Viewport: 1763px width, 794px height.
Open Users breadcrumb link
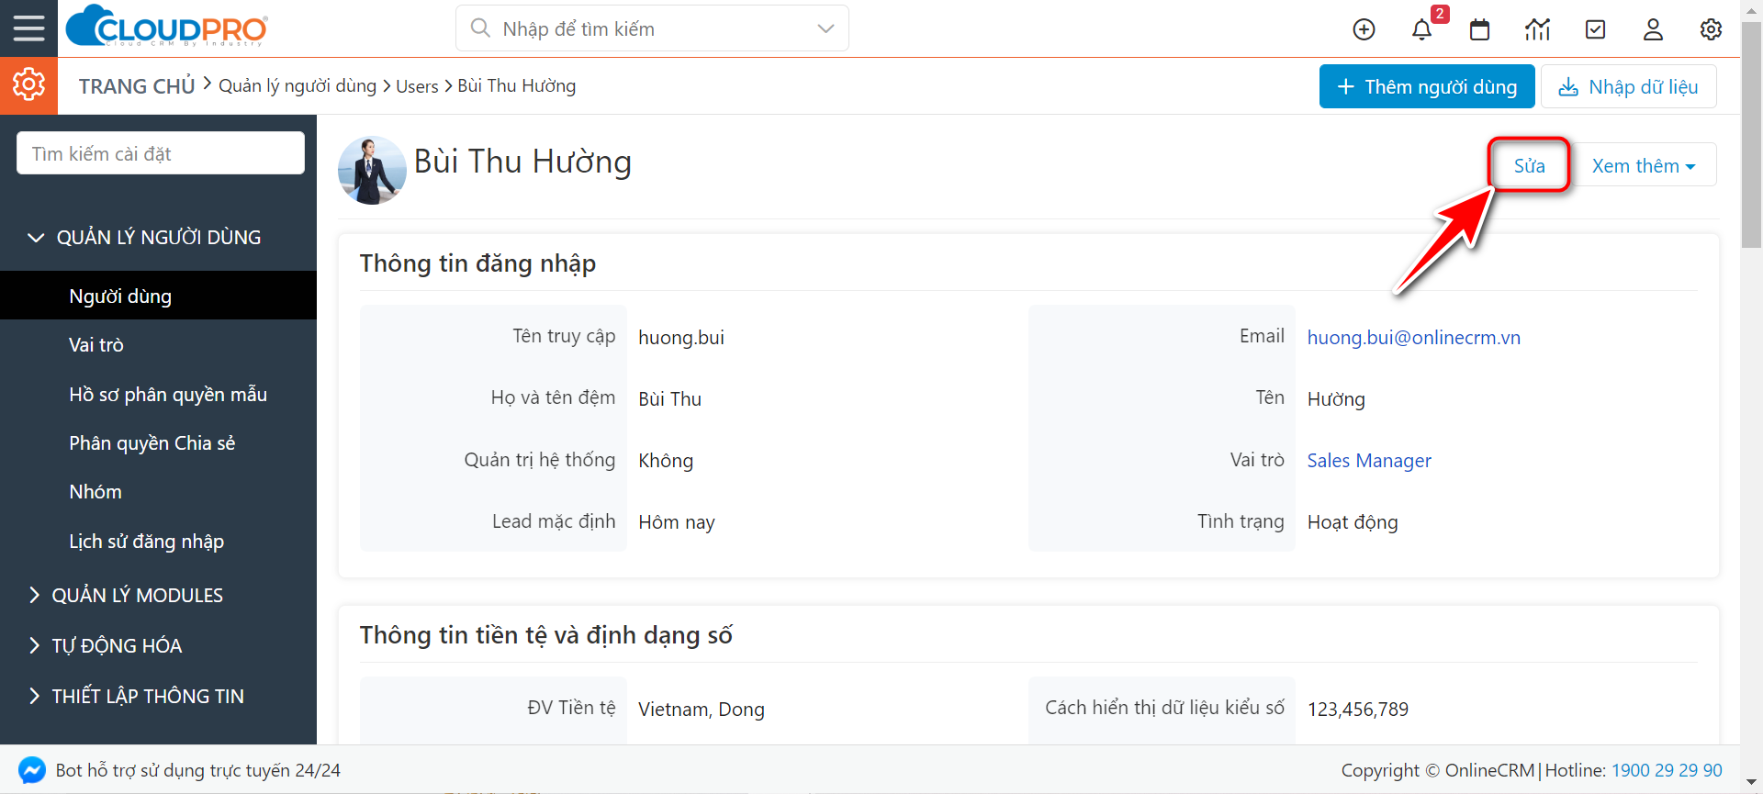pos(417,85)
